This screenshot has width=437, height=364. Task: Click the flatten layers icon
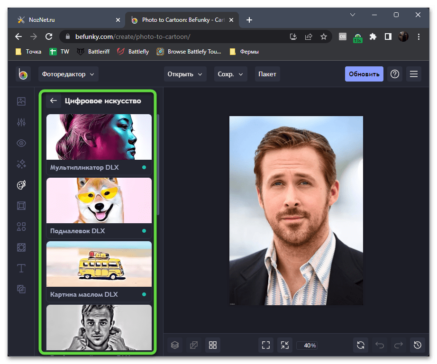(x=194, y=346)
